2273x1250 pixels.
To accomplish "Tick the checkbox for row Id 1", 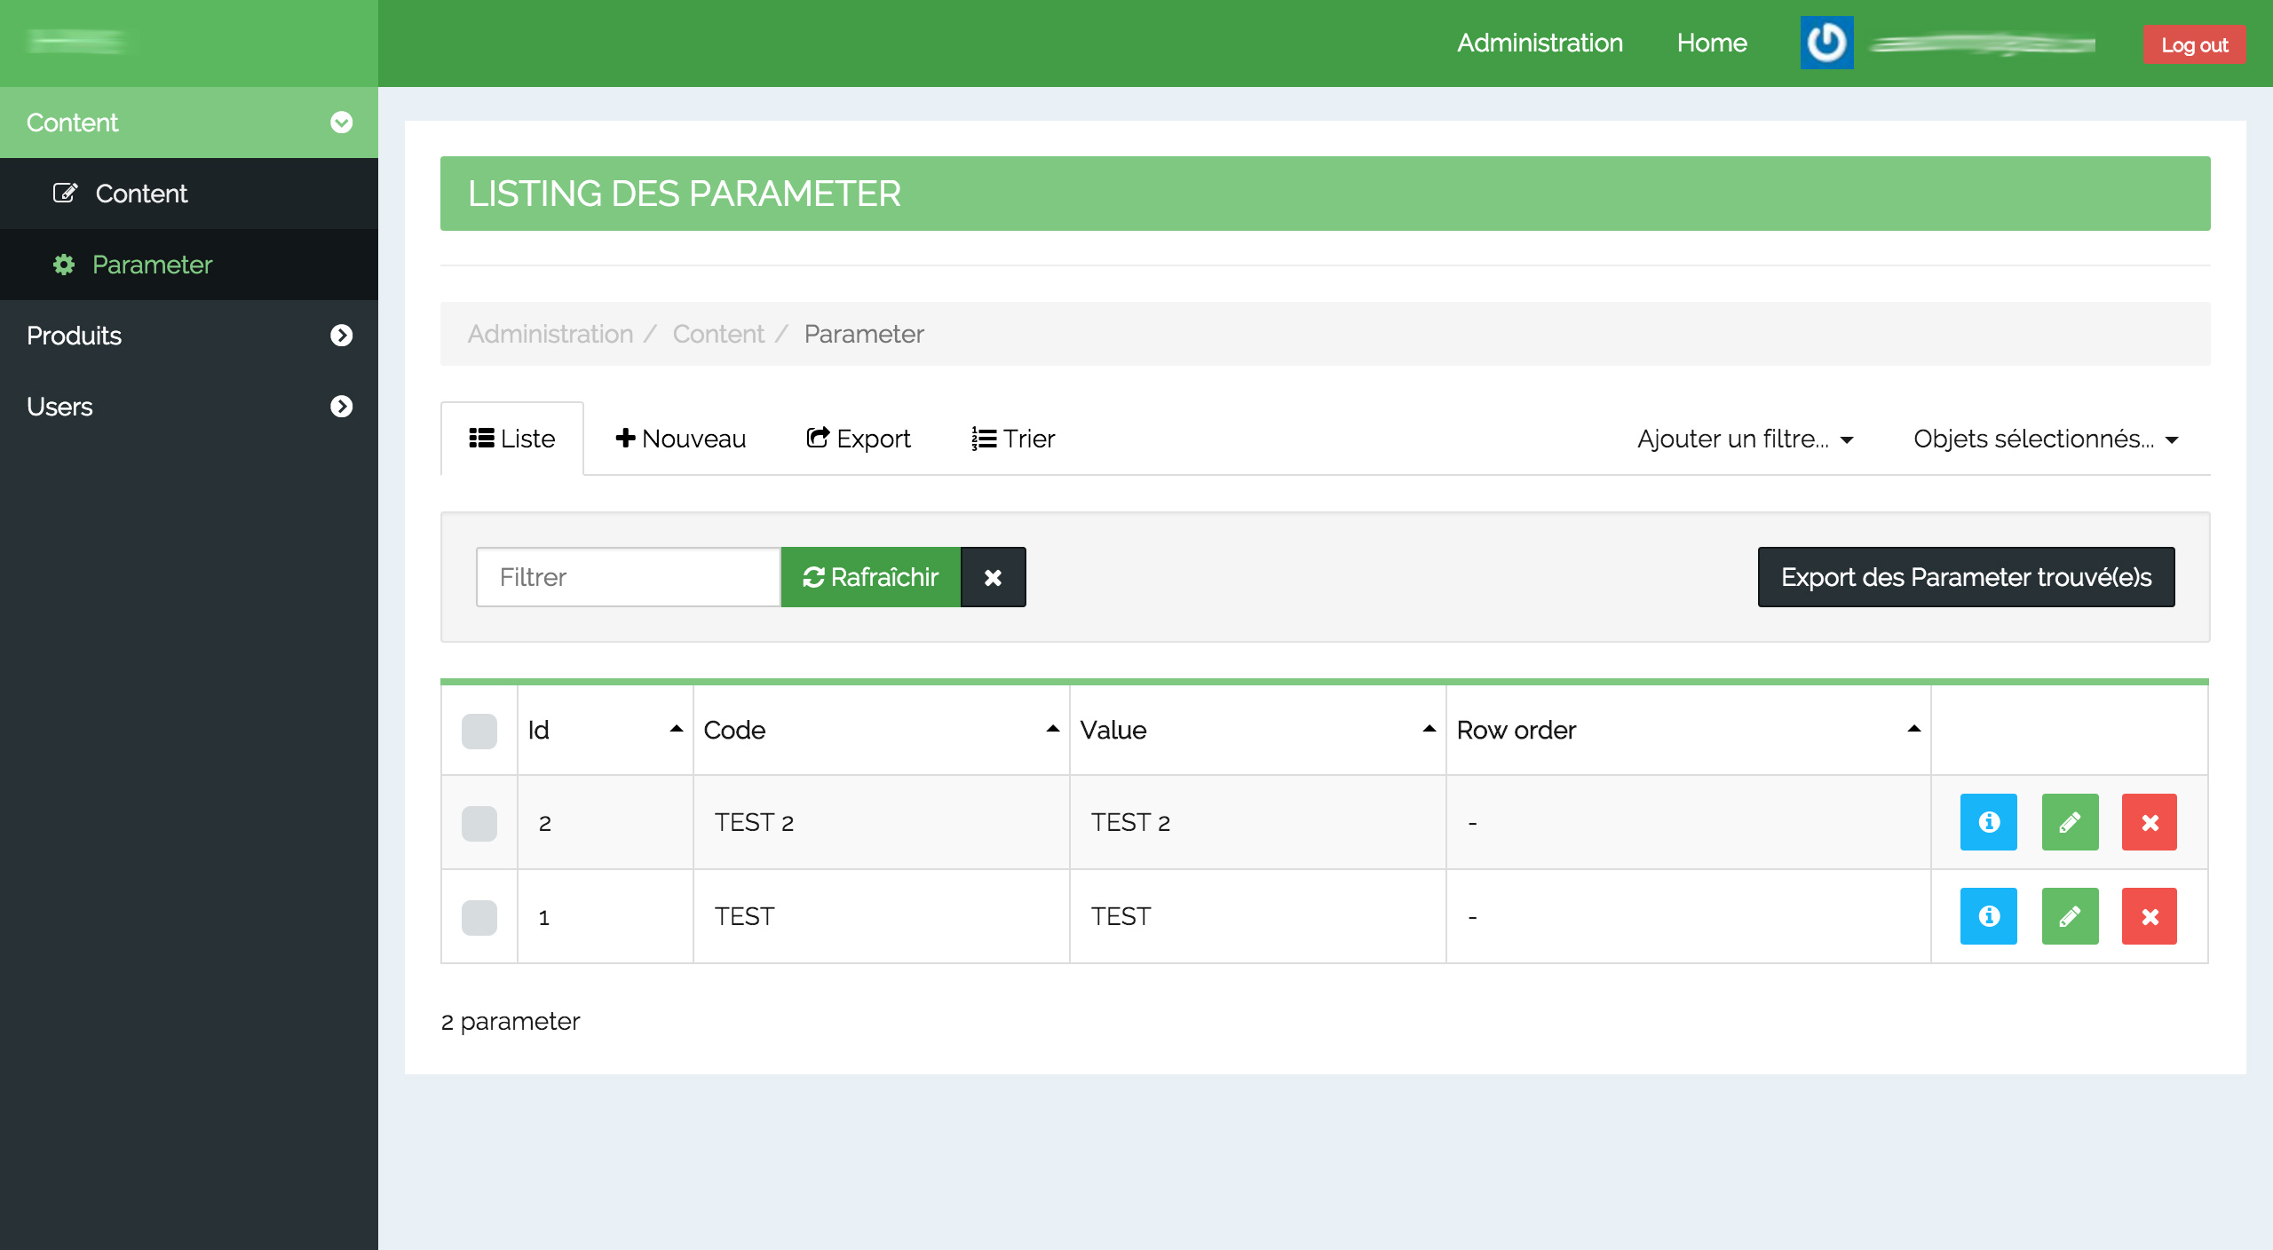I will coord(479,917).
